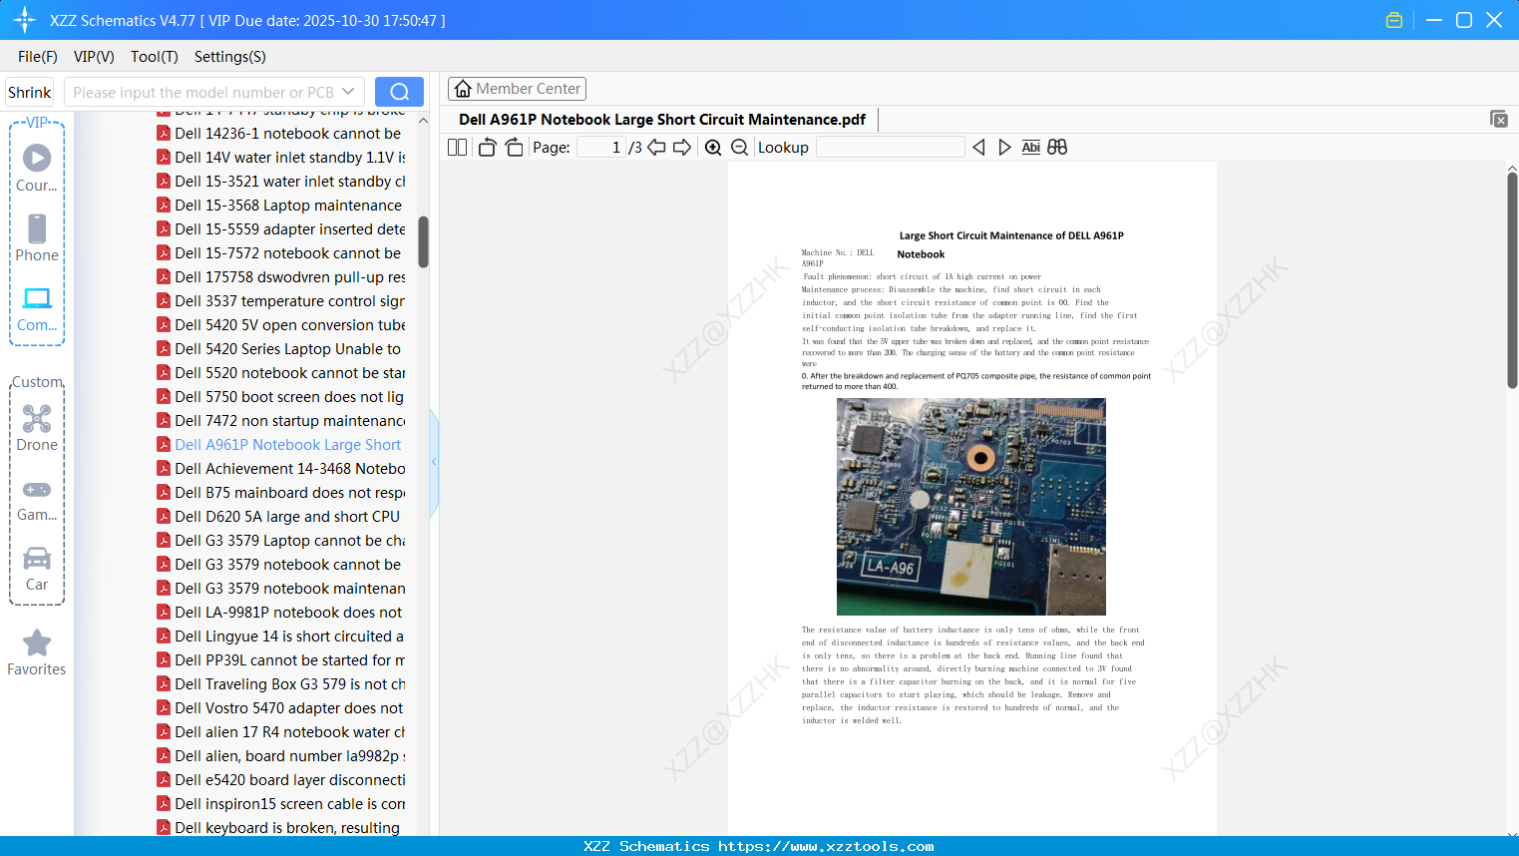Click the Shrink button
This screenshot has width=1519, height=856.
tap(30, 92)
